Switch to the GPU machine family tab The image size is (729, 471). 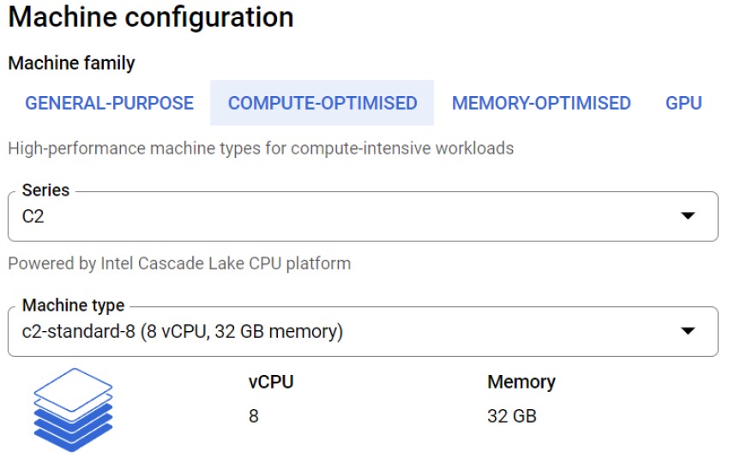684,104
